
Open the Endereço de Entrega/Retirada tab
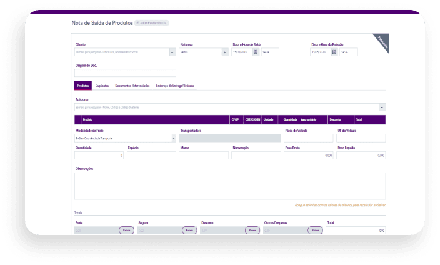(175, 86)
